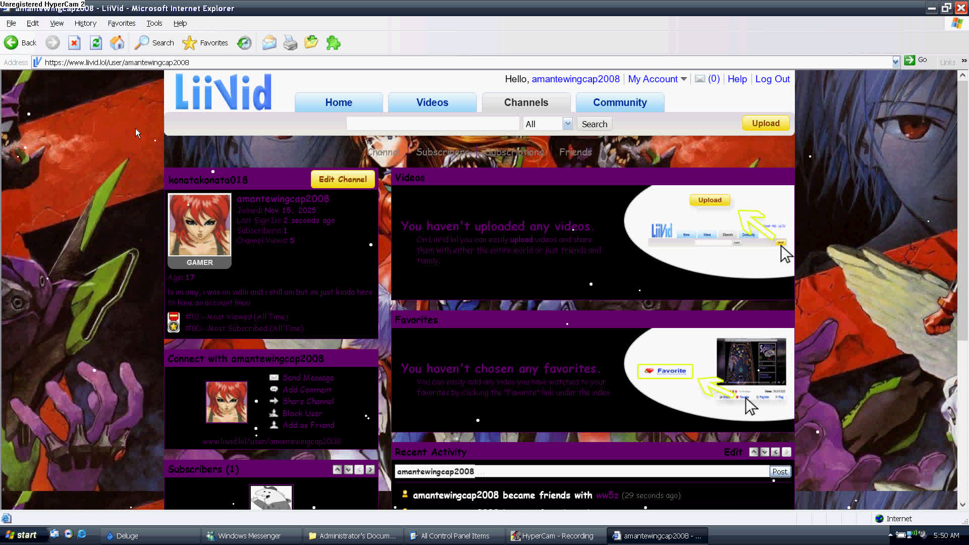Open the Home icon on the browser toolbar
Image resolution: width=969 pixels, height=545 pixels.
[117, 42]
